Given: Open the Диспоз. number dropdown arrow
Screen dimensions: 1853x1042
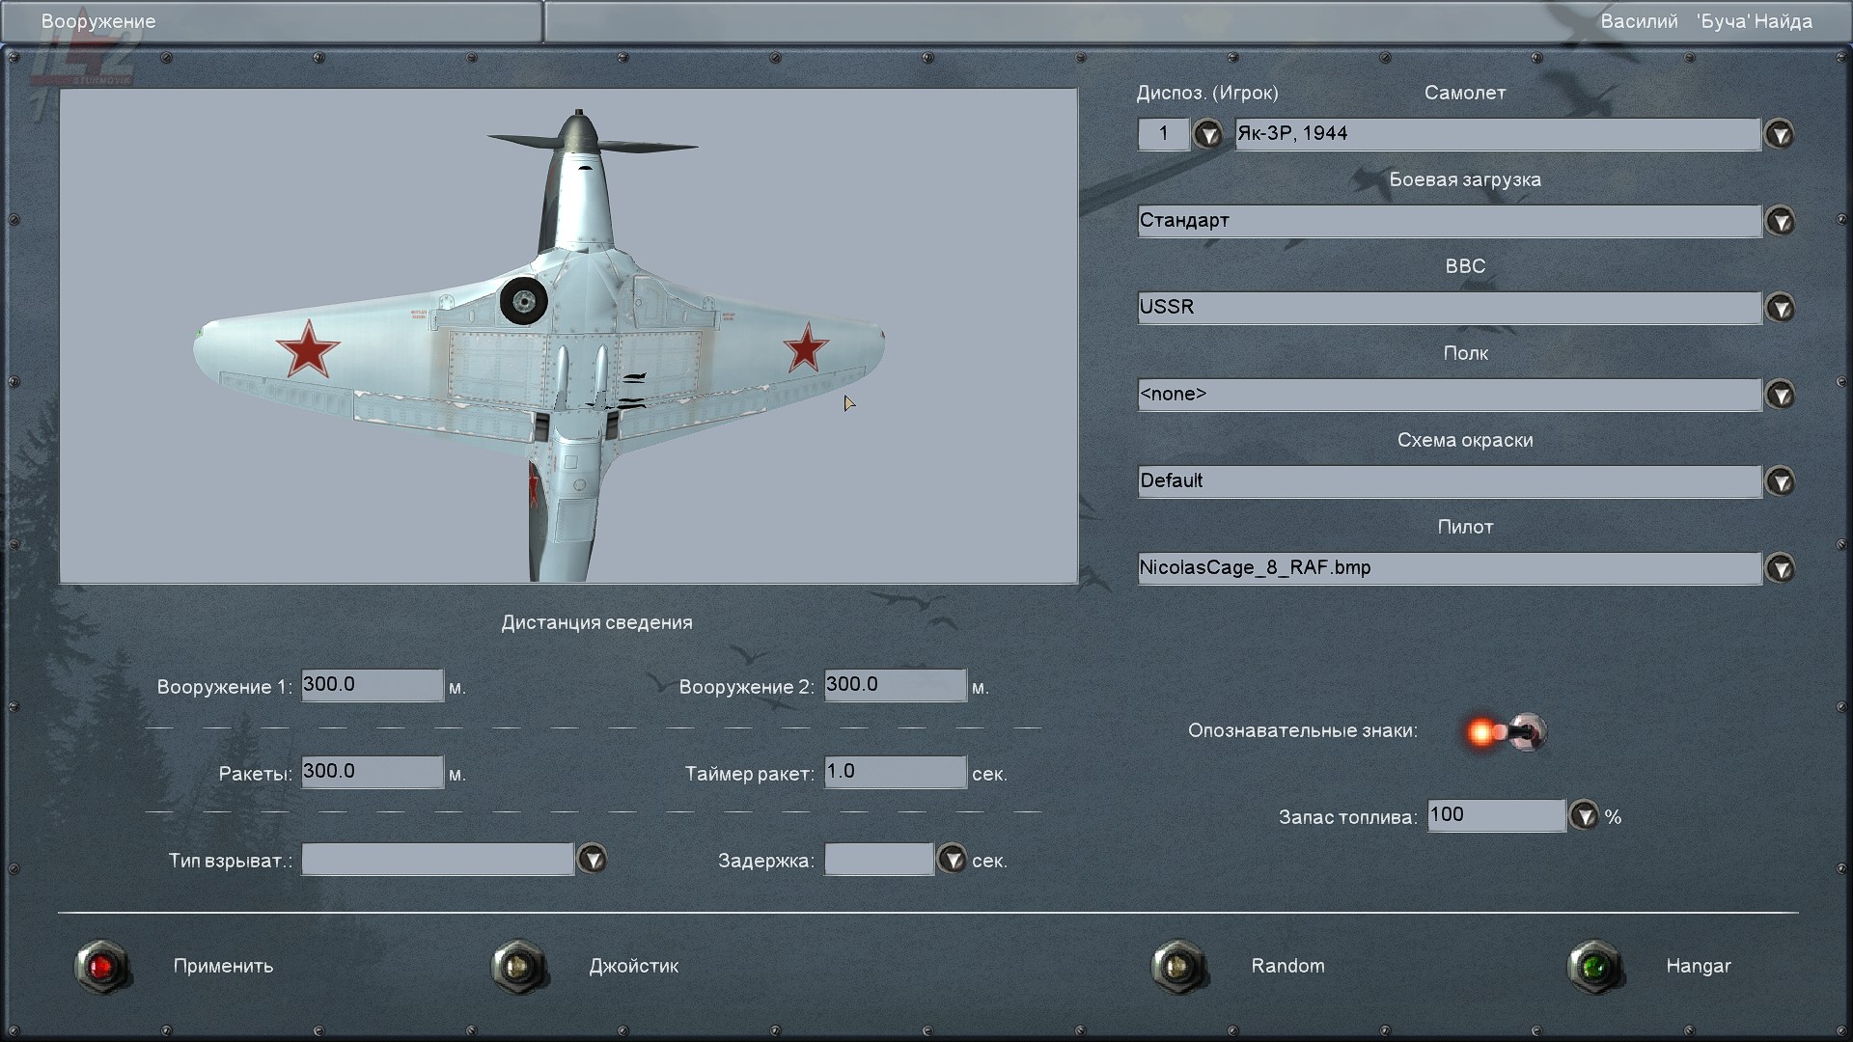Looking at the screenshot, I should [1207, 134].
